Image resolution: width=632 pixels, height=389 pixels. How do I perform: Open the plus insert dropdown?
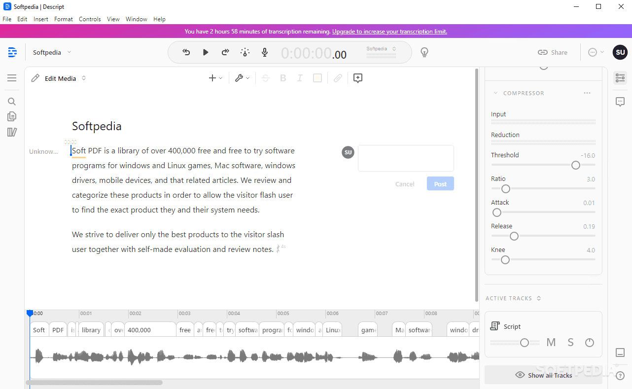(x=215, y=78)
